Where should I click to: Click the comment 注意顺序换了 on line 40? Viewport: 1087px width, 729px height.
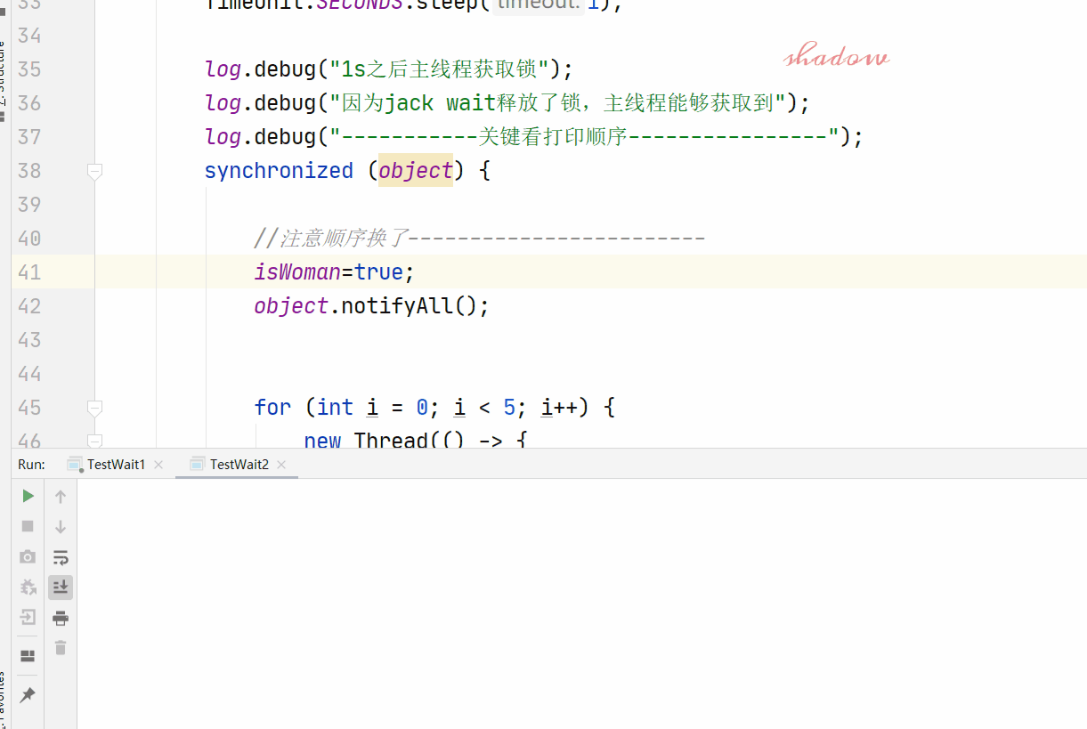click(x=343, y=238)
